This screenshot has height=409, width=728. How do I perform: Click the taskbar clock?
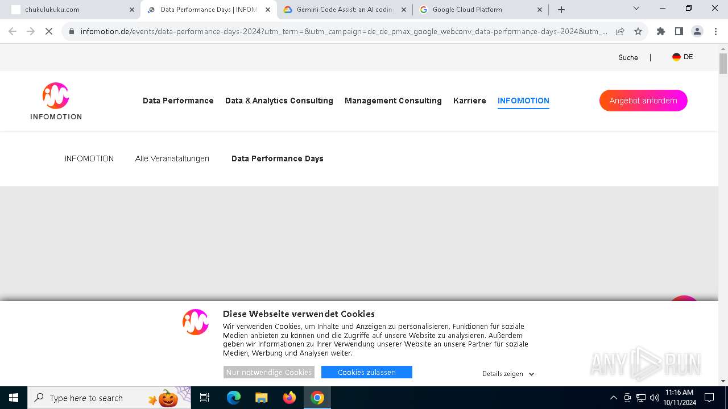(679, 398)
